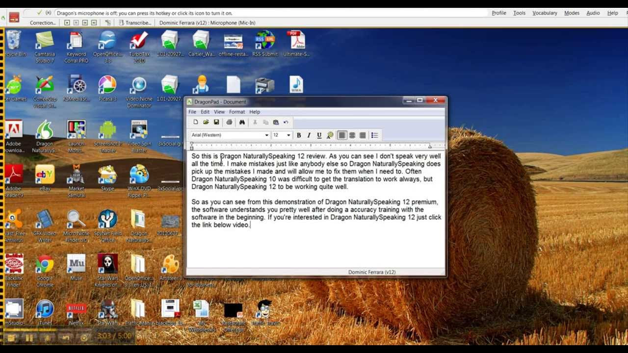This screenshot has height=353, width=628.
Task: Select the Picasa 3 desktop icon
Action: 107,89
